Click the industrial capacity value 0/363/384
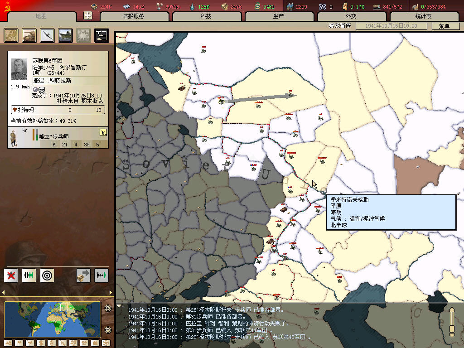The image size is (464, 348). 433,7
